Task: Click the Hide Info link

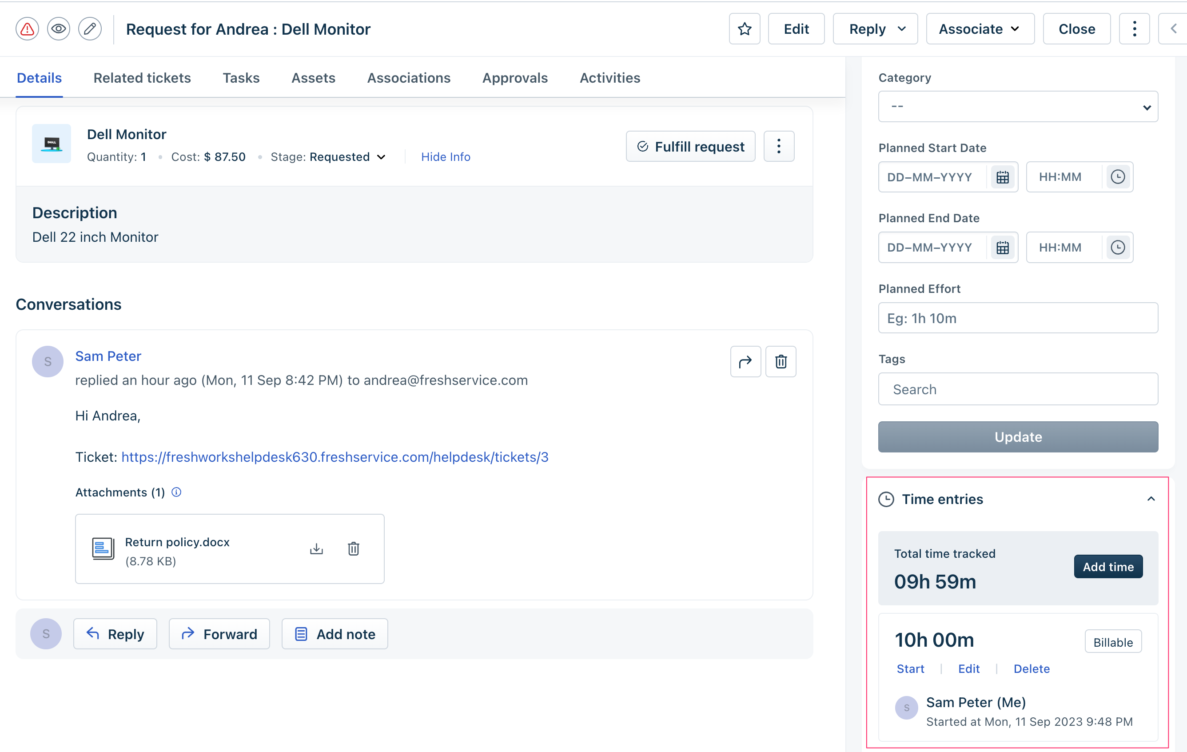Action: 446,157
